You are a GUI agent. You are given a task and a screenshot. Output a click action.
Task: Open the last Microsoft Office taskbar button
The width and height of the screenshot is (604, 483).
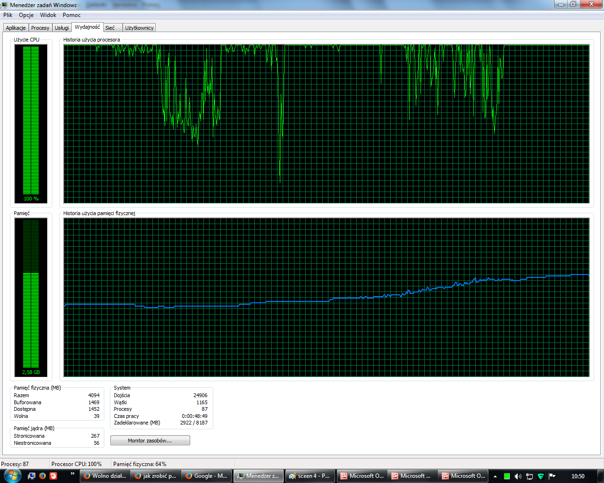[464, 476]
